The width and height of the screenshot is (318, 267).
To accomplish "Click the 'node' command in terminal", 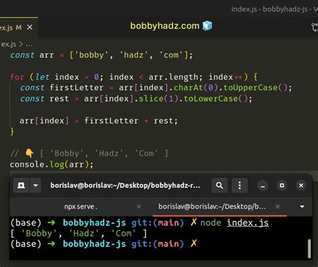I will tap(211, 223).
